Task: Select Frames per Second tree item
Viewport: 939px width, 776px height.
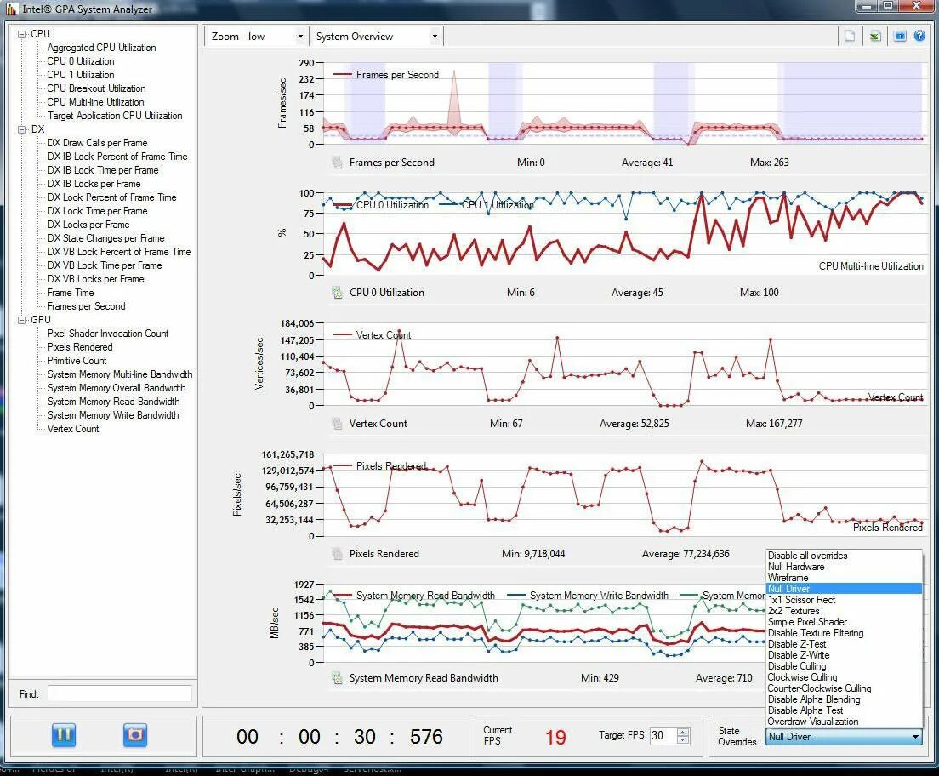Action: click(x=87, y=306)
